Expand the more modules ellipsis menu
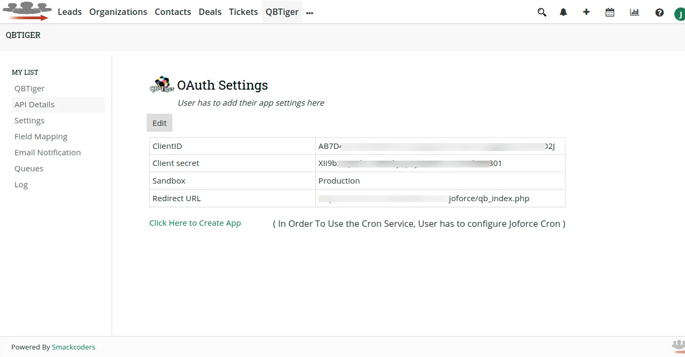Image resolution: width=685 pixels, height=357 pixels. 309,12
